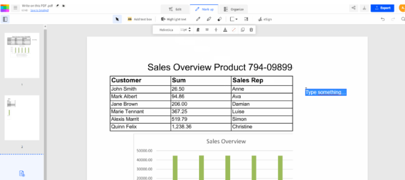
Task: Download the PDF with the download icon
Action: click(364, 8)
